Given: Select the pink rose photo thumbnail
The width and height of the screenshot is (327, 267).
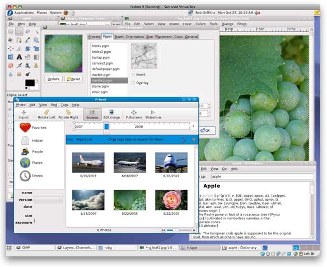Looking at the screenshot, I should coord(171,200).
